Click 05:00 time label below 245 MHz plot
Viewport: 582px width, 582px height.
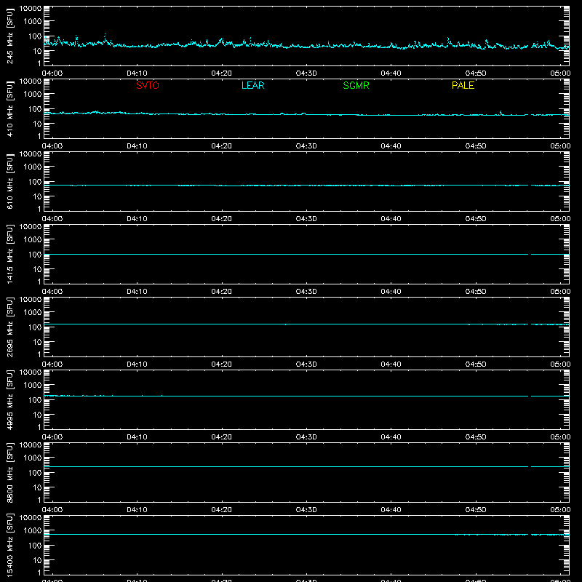(x=560, y=73)
